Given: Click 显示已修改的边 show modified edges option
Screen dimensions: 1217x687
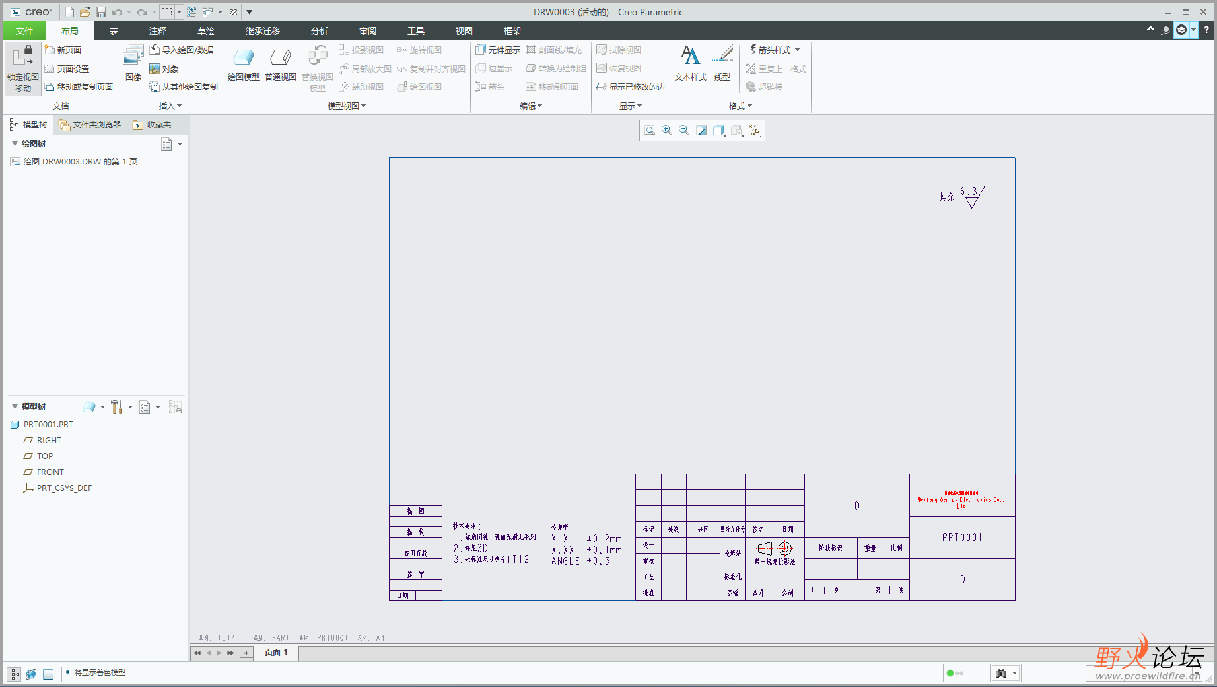Looking at the screenshot, I should (x=631, y=87).
